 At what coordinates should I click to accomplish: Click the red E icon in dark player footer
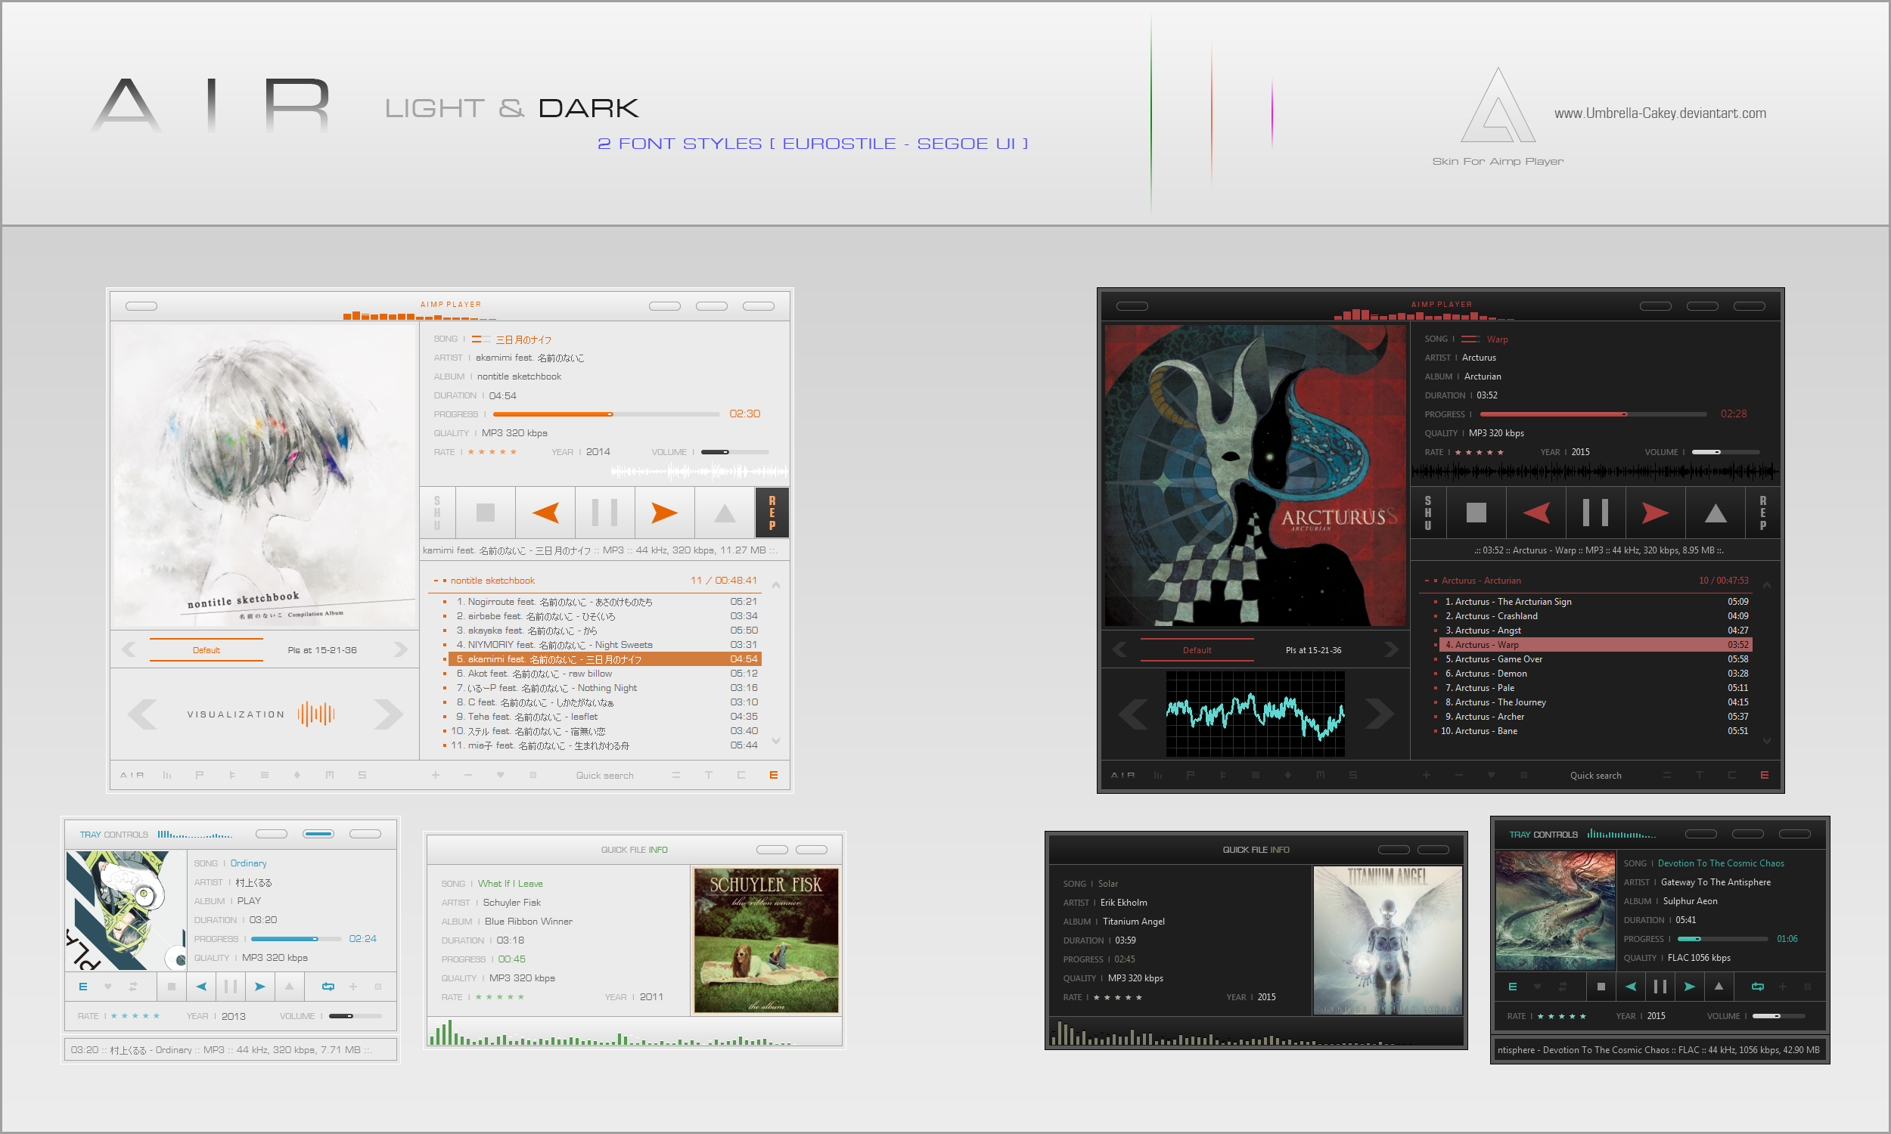[x=1764, y=775]
